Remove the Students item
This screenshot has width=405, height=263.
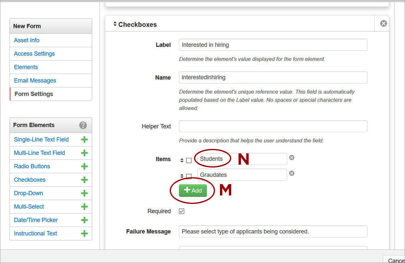292,157
